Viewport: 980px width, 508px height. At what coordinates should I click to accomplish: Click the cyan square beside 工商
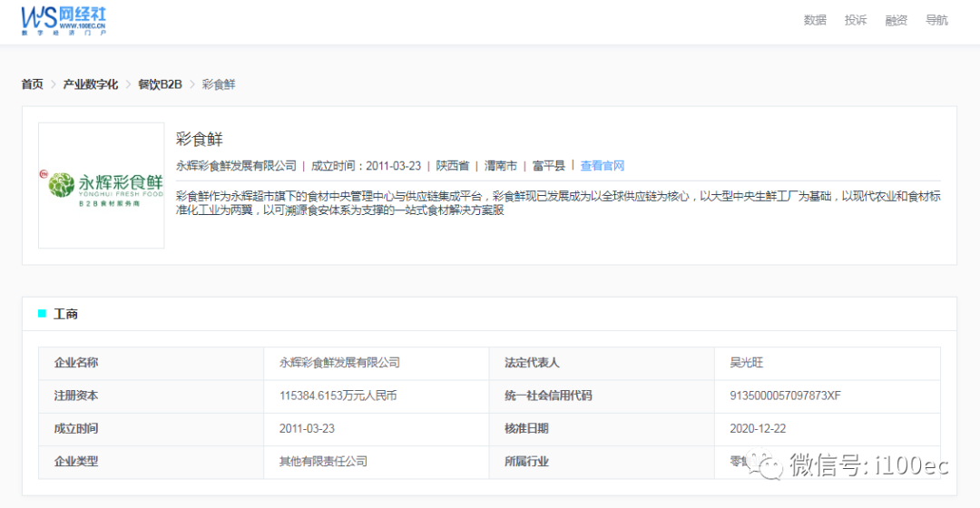[42, 314]
